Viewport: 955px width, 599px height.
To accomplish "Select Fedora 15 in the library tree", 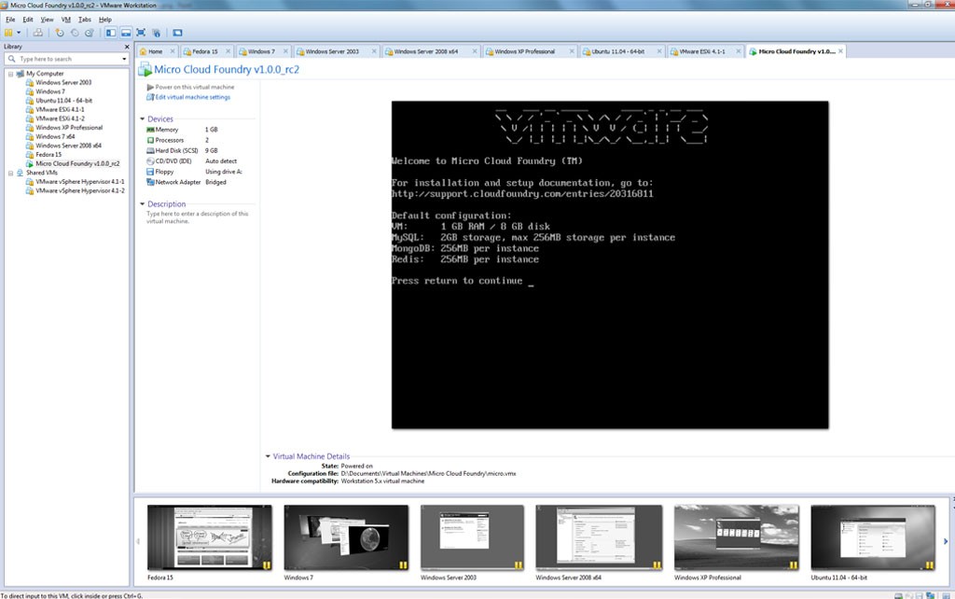I will click(48, 154).
